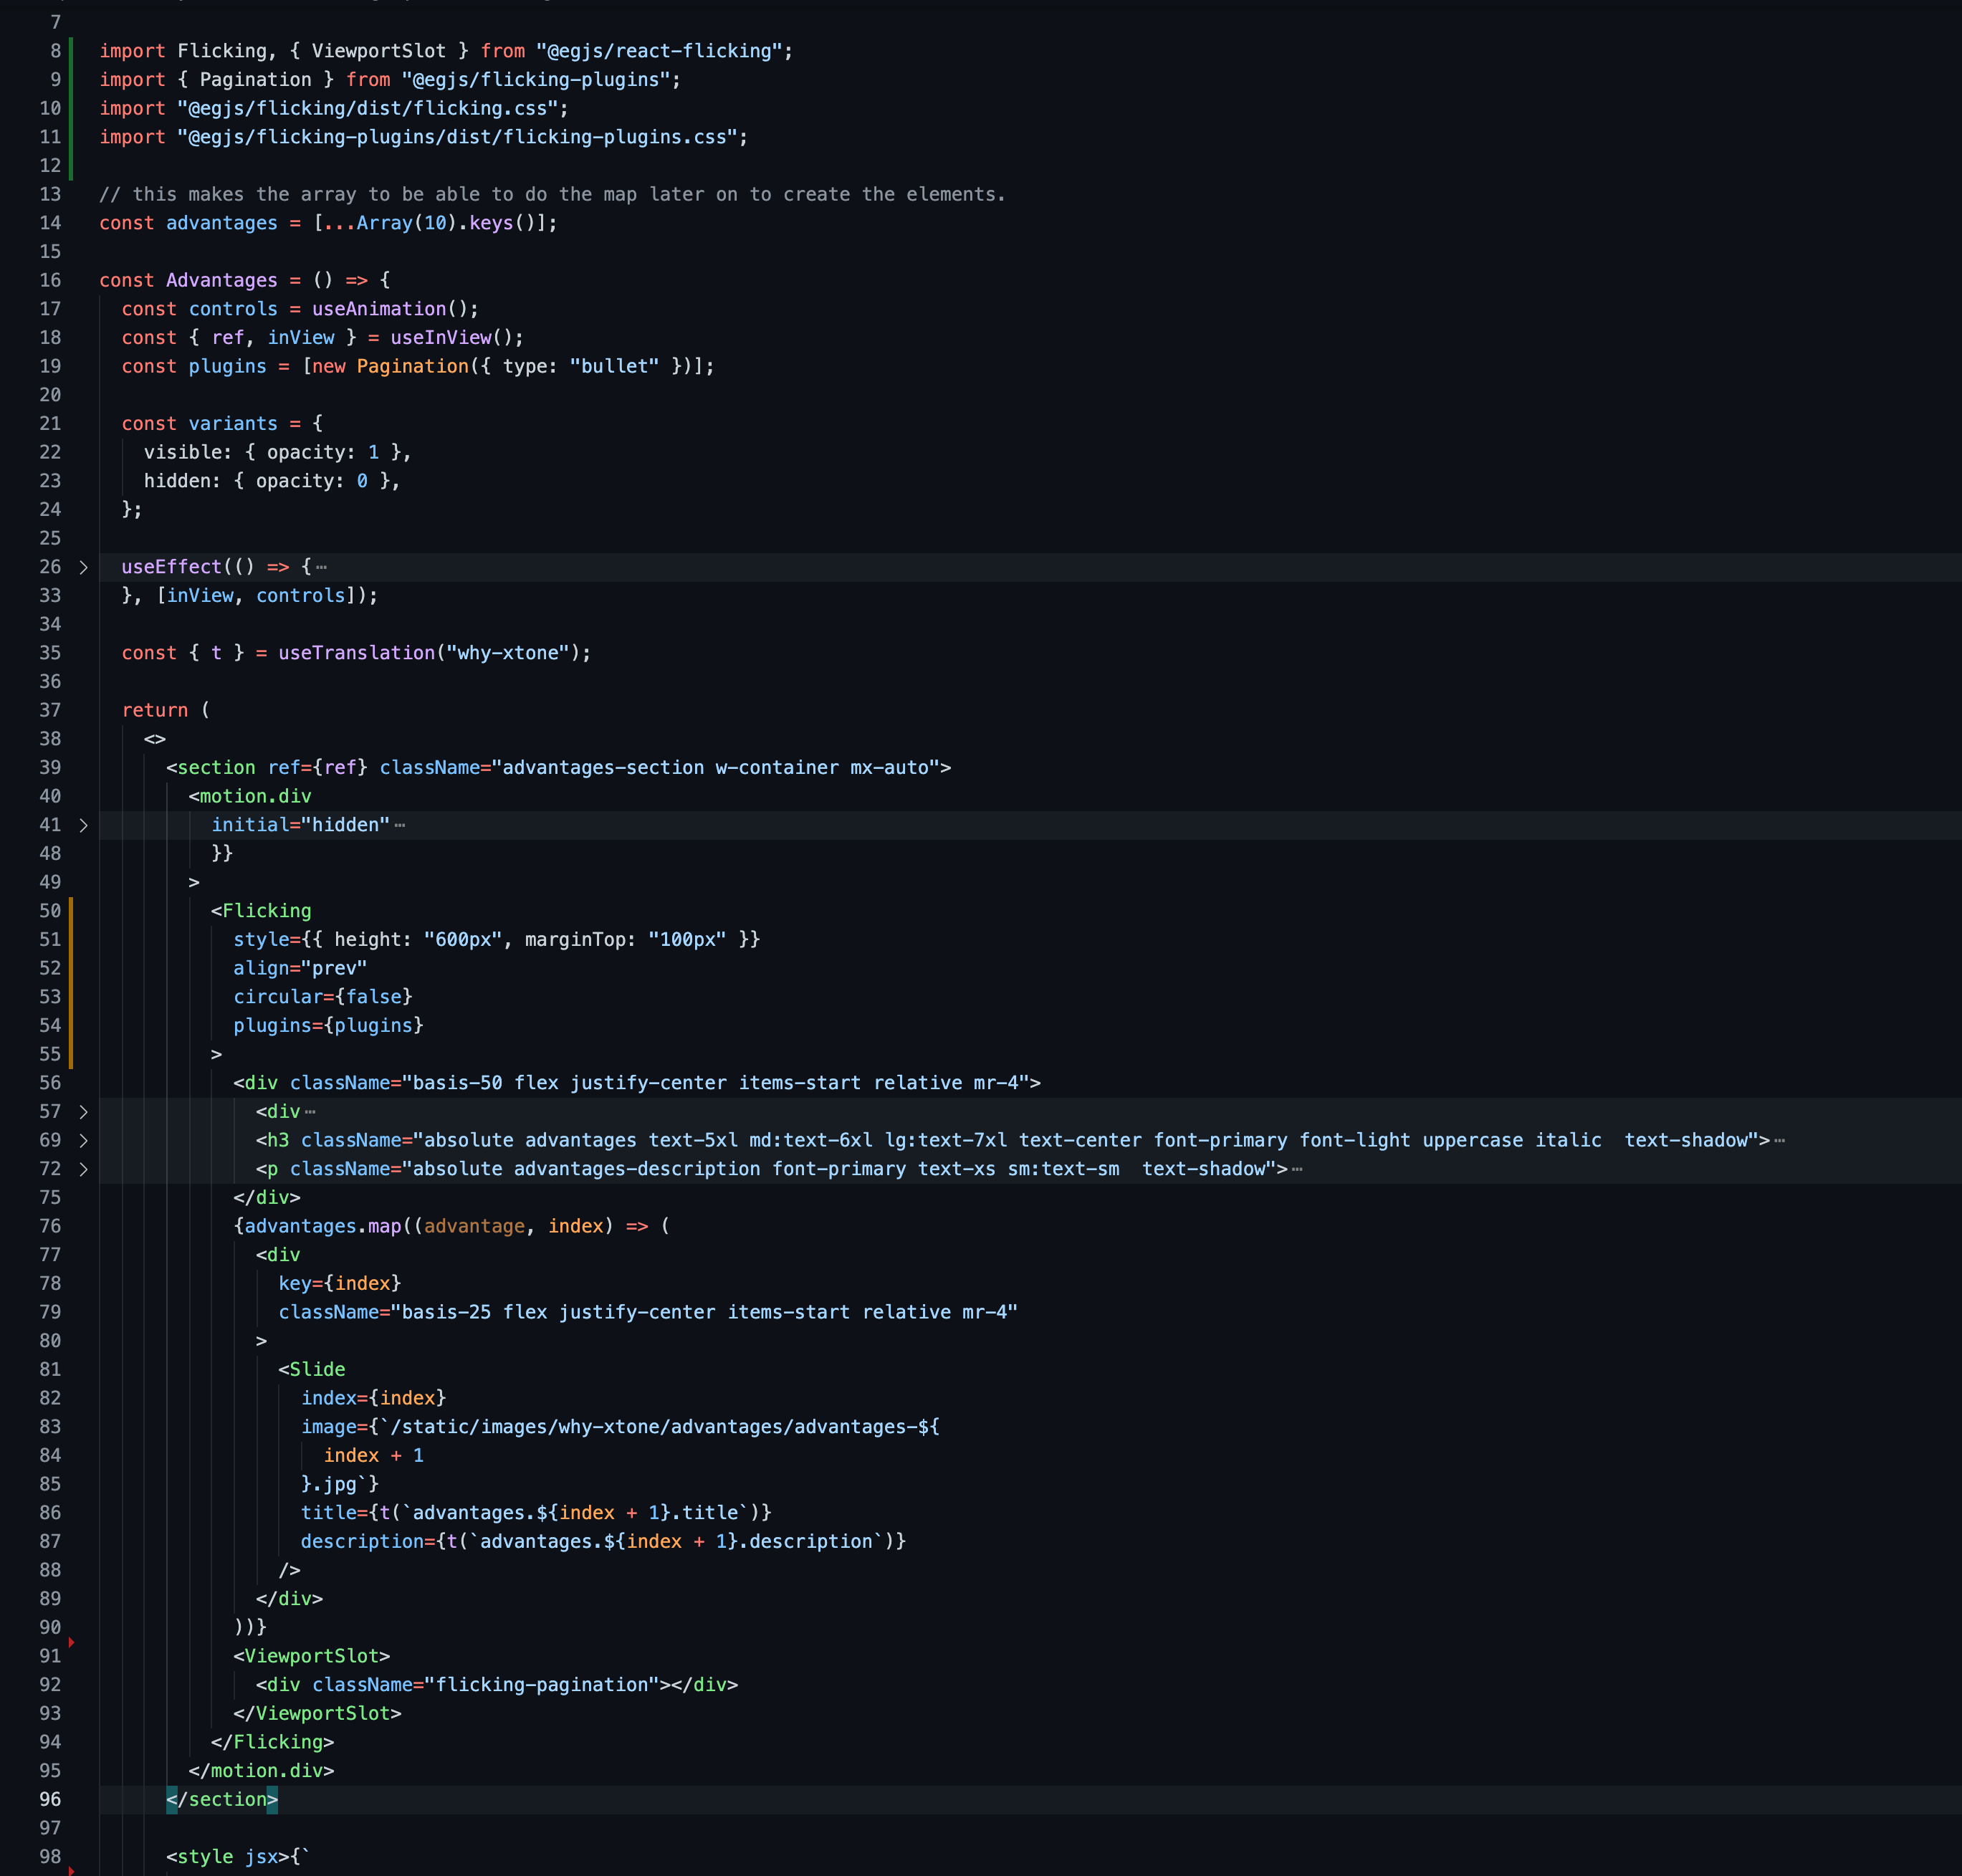Place cursor on the useTranslation call
Image resolution: width=1962 pixels, height=1876 pixels.
click(x=360, y=652)
